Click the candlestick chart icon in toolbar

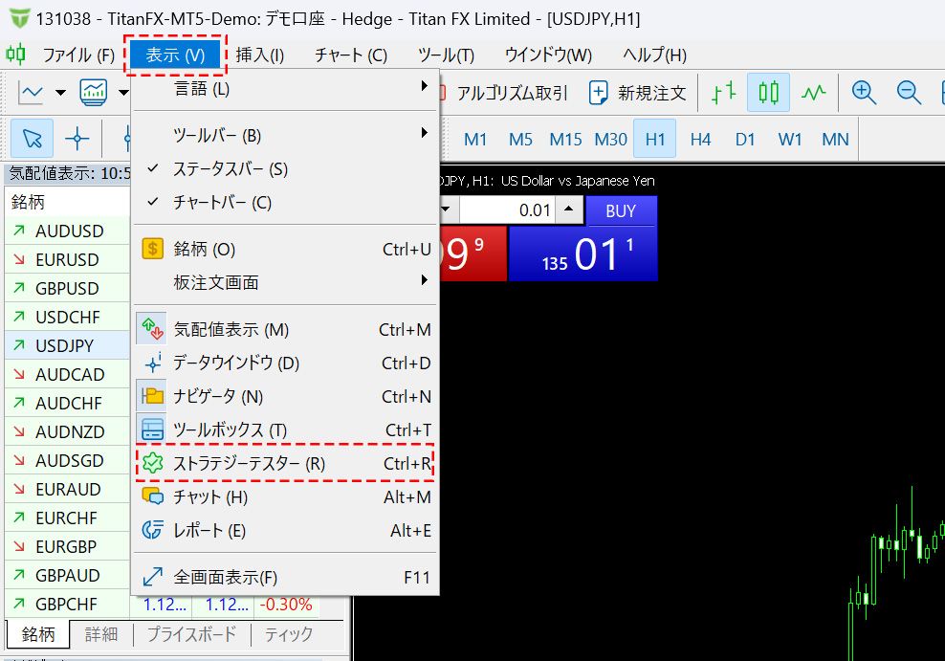[769, 93]
